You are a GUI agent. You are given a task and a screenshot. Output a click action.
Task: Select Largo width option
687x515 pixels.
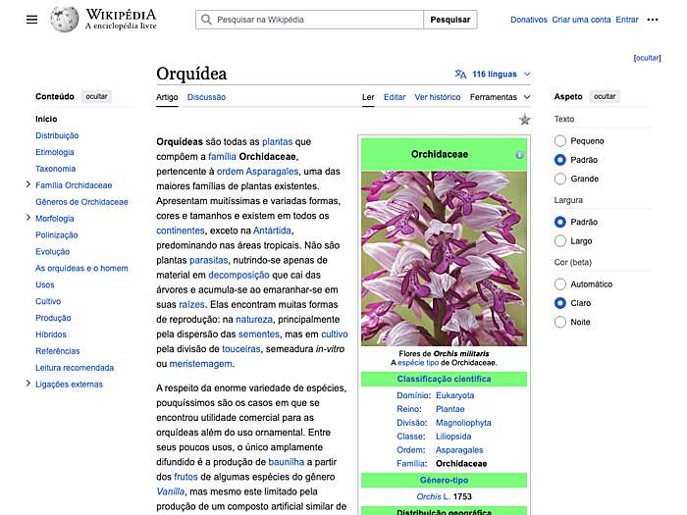560,241
